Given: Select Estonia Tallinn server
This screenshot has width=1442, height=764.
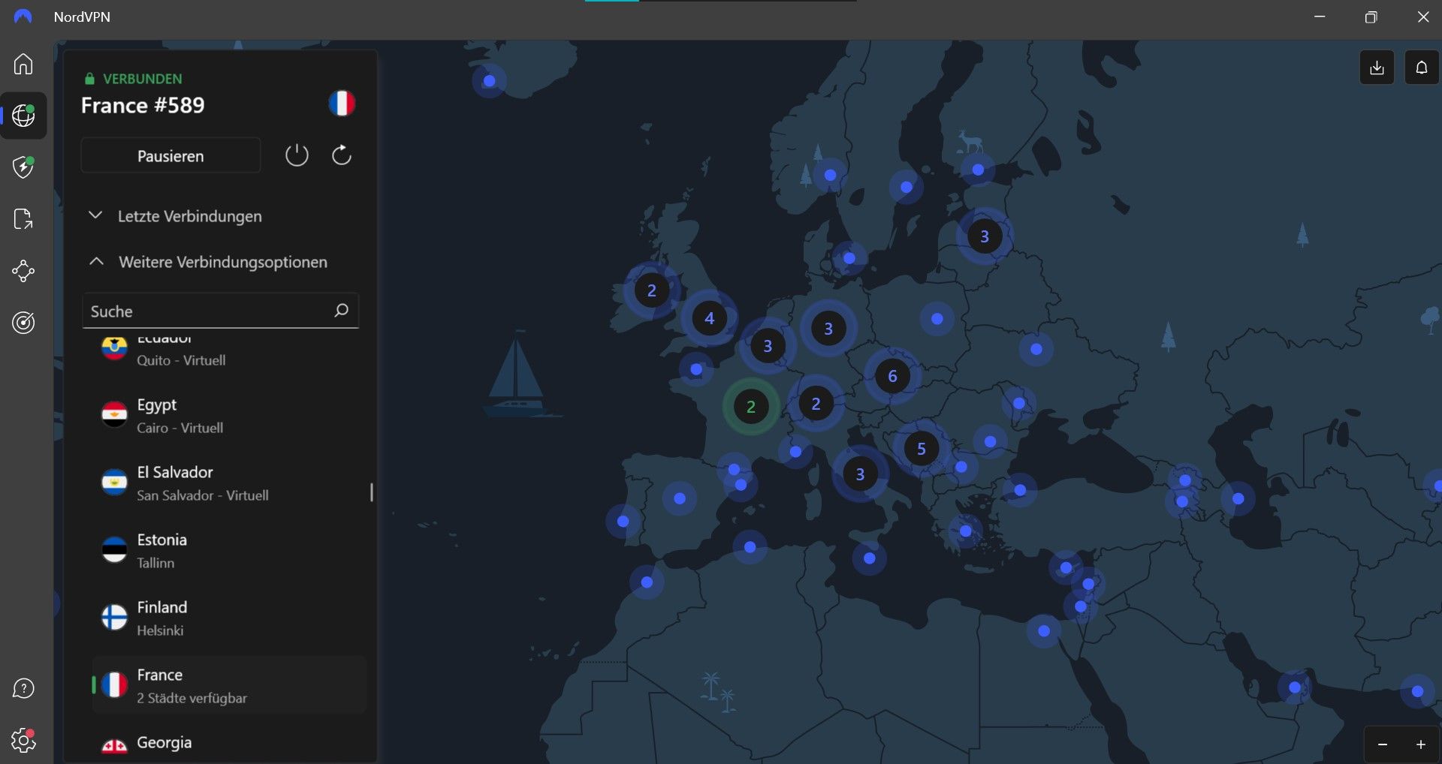Looking at the screenshot, I should 229,551.
